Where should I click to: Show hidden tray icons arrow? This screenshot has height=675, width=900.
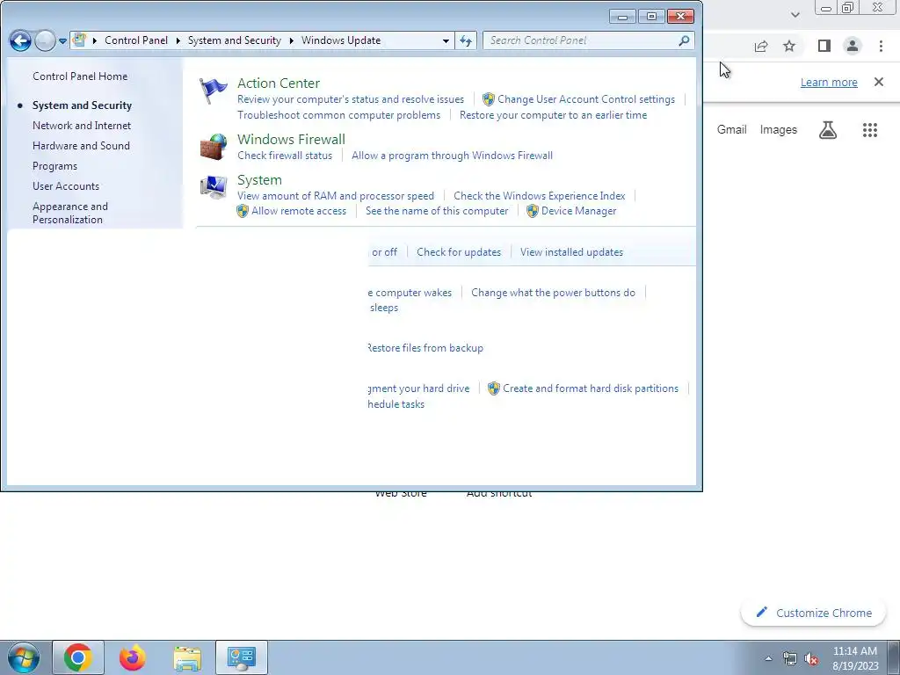pyautogui.click(x=768, y=658)
